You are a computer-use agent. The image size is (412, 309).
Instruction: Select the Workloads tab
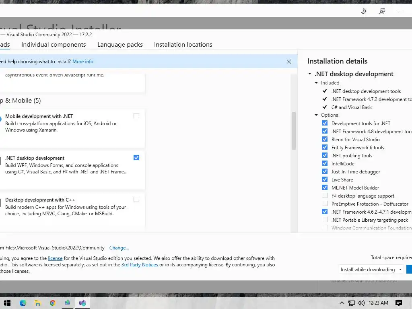[5, 44]
